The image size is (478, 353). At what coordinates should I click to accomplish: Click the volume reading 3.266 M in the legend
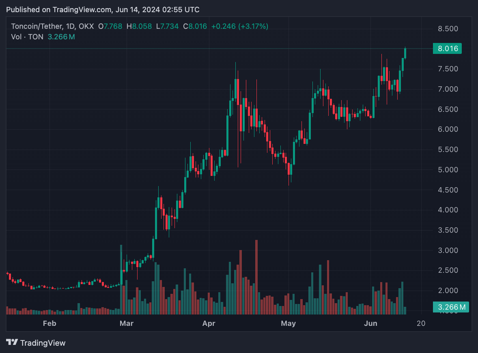pyautogui.click(x=61, y=37)
